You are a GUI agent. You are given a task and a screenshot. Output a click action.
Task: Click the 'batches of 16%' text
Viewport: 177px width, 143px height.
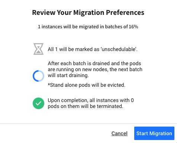pyautogui.click(x=122, y=27)
